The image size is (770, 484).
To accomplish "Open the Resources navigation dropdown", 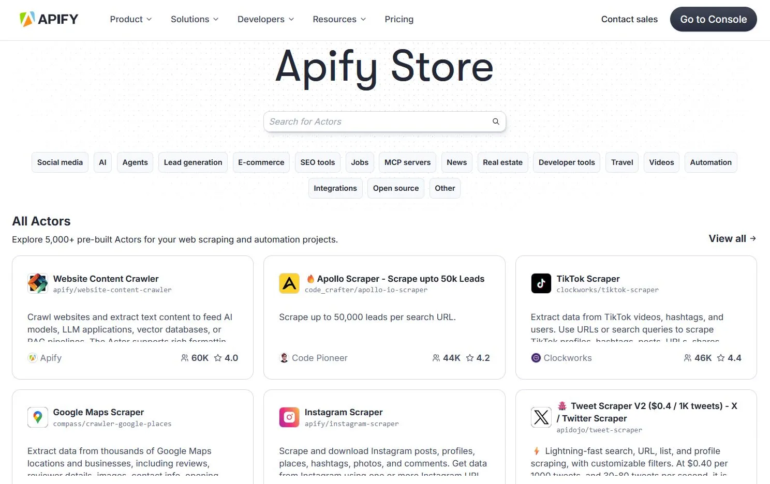I will click(x=339, y=19).
